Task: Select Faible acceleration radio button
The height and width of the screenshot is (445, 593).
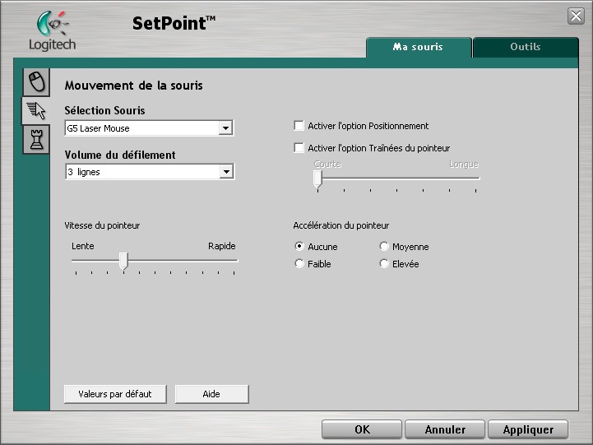Action: 299,263
